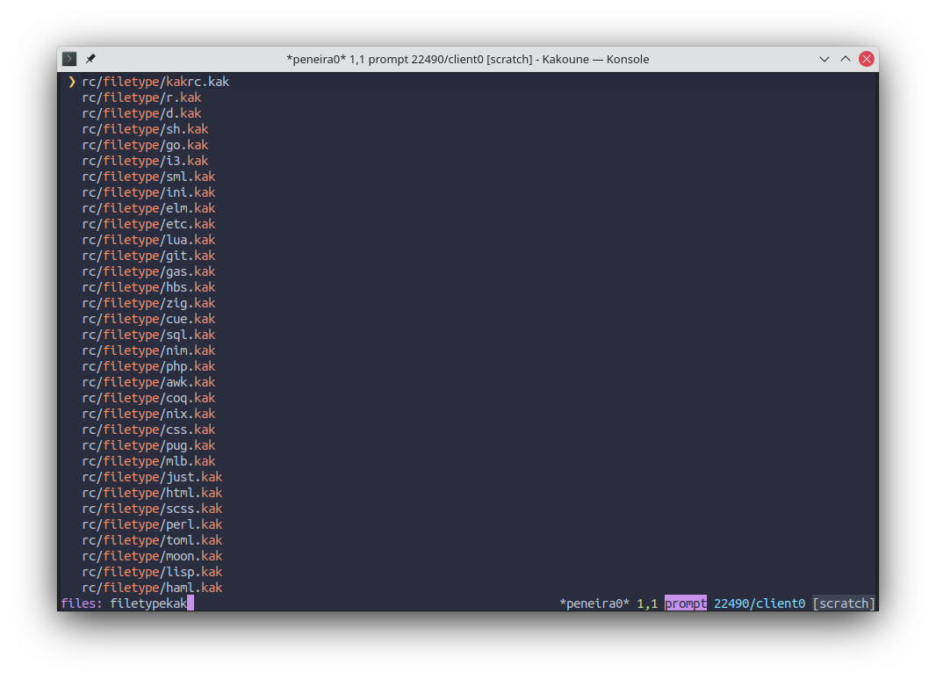Select rc/filetype/css.kak entry

(148, 430)
